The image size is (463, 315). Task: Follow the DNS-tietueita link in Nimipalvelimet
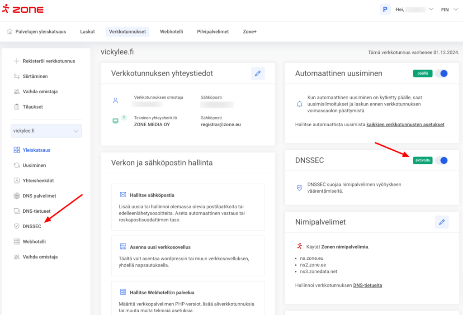pyautogui.click(x=367, y=285)
